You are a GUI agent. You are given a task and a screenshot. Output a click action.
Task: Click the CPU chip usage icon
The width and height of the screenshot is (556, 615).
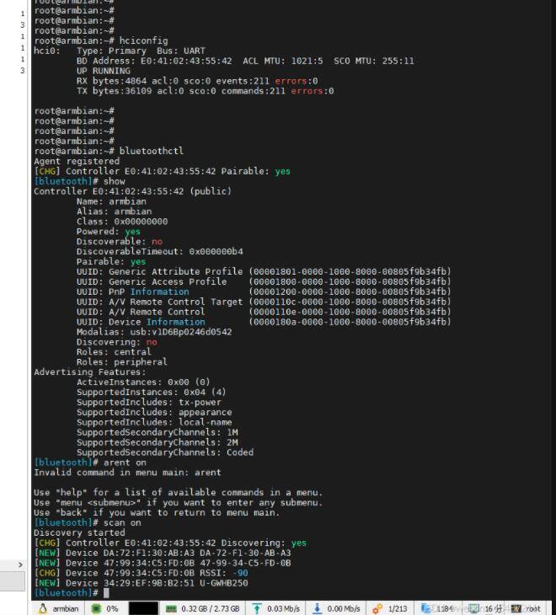coord(96,608)
